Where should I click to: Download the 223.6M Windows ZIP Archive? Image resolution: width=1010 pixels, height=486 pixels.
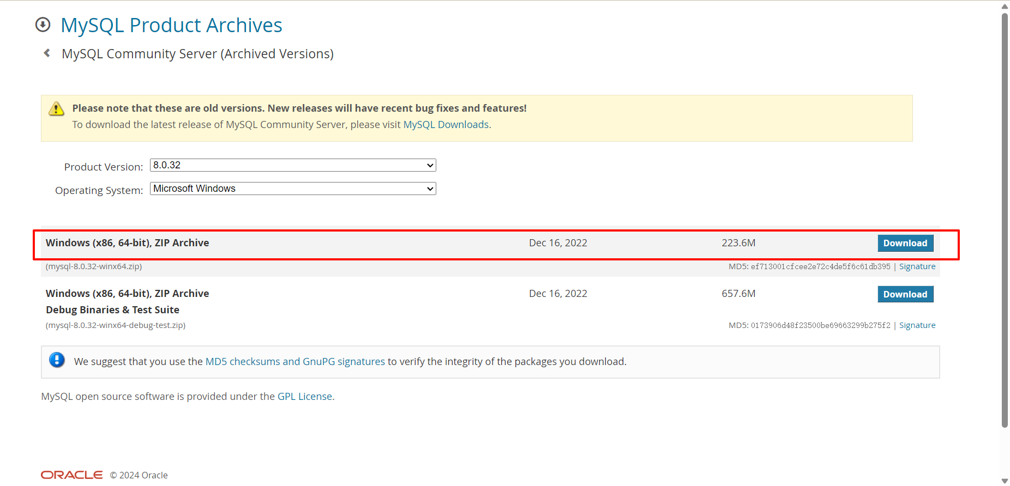pyautogui.click(x=905, y=243)
